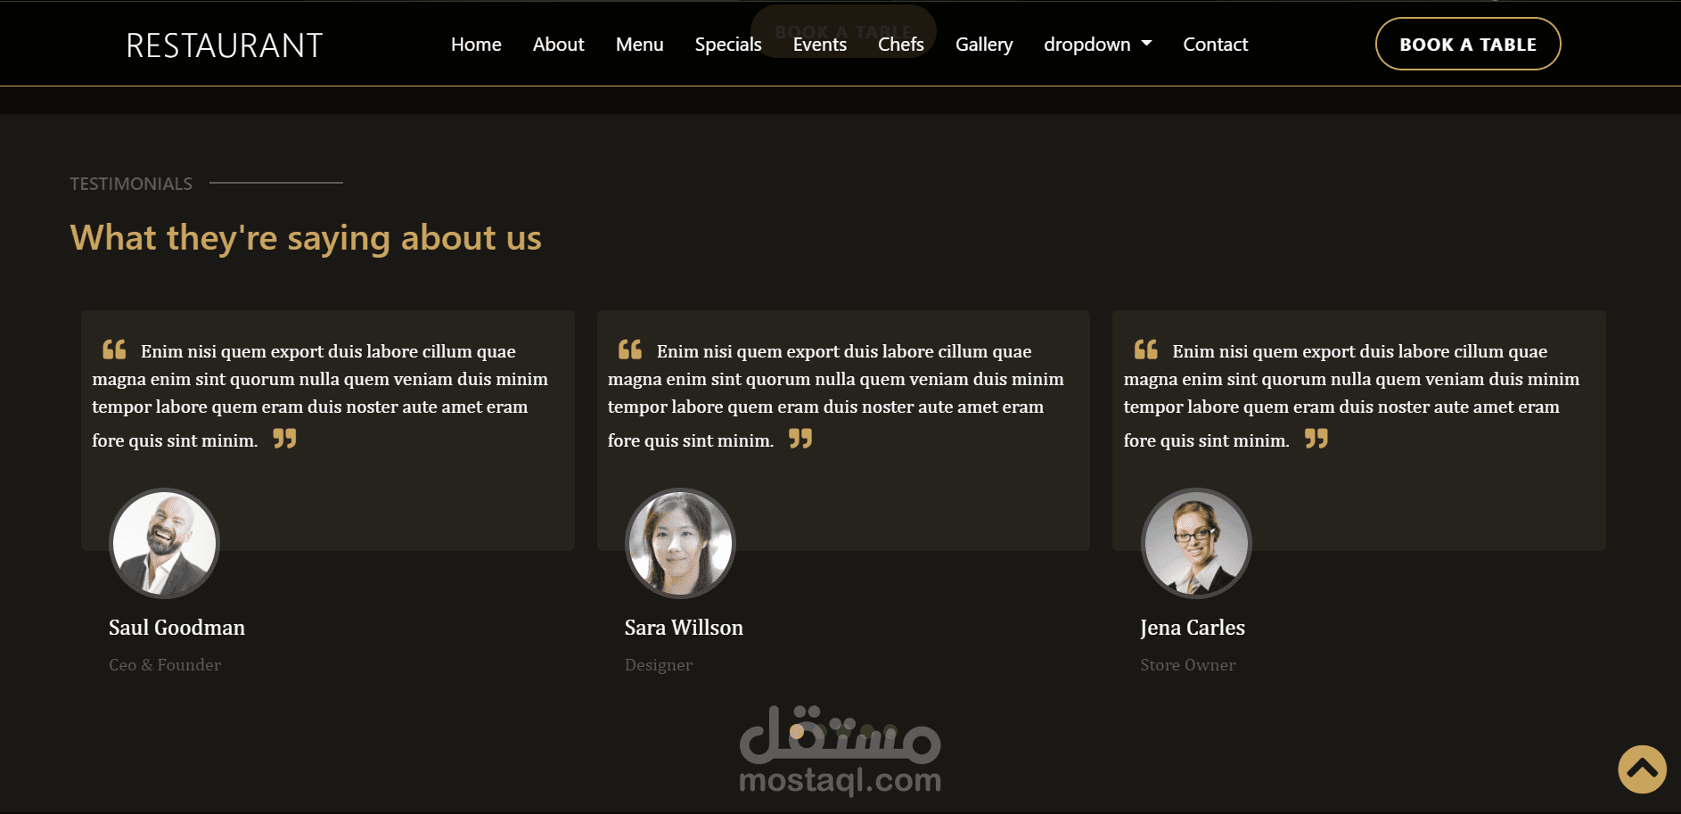Open the Chefs nav link

coord(900,45)
